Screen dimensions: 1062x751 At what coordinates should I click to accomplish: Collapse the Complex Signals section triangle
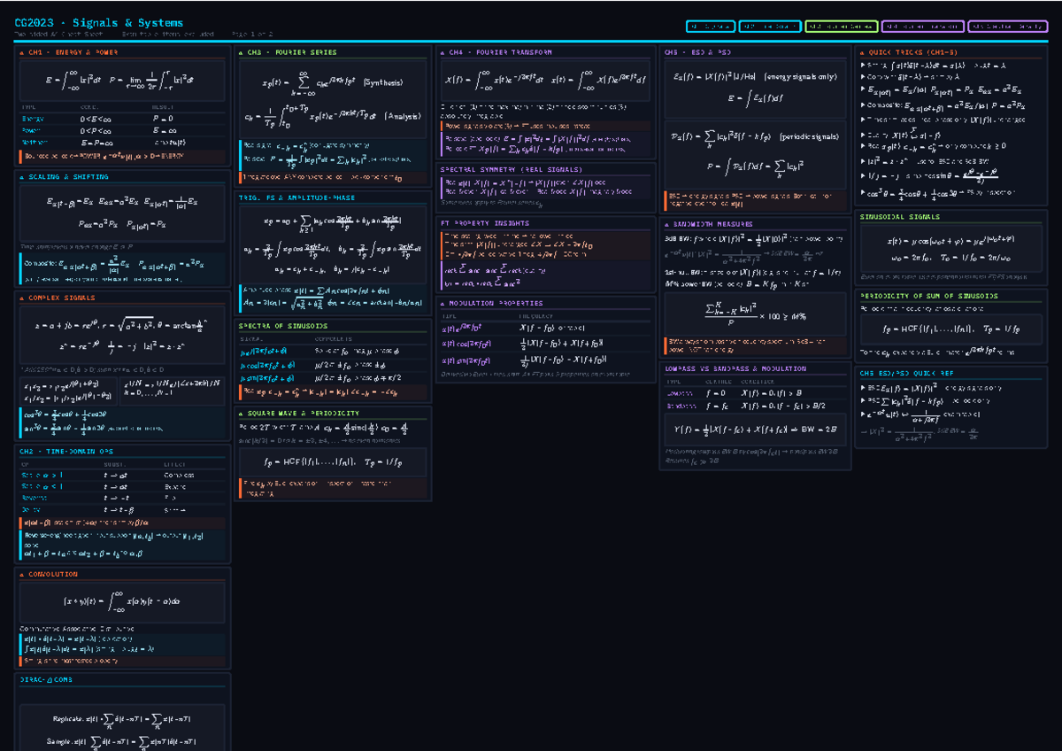(22, 298)
